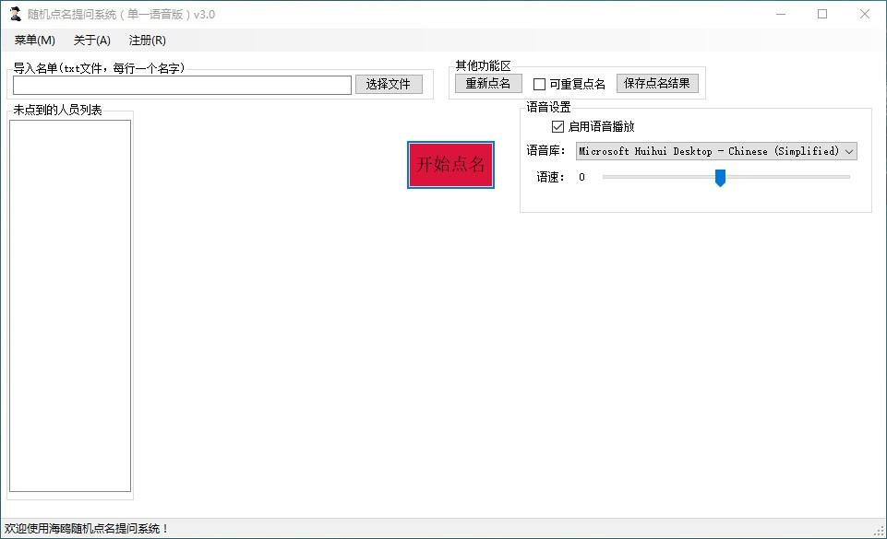The height and width of the screenshot is (539, 887).
Task: Focus the import name list path field
Action: point(182,85)
